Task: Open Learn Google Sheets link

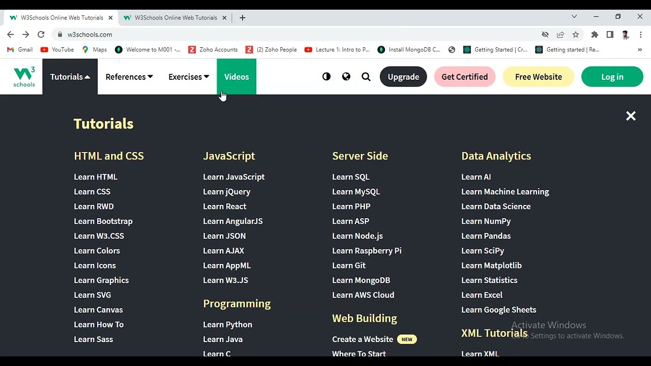Action: point(499,310)
